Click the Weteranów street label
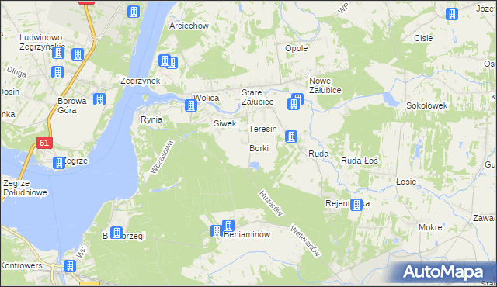 pos(305,241)
